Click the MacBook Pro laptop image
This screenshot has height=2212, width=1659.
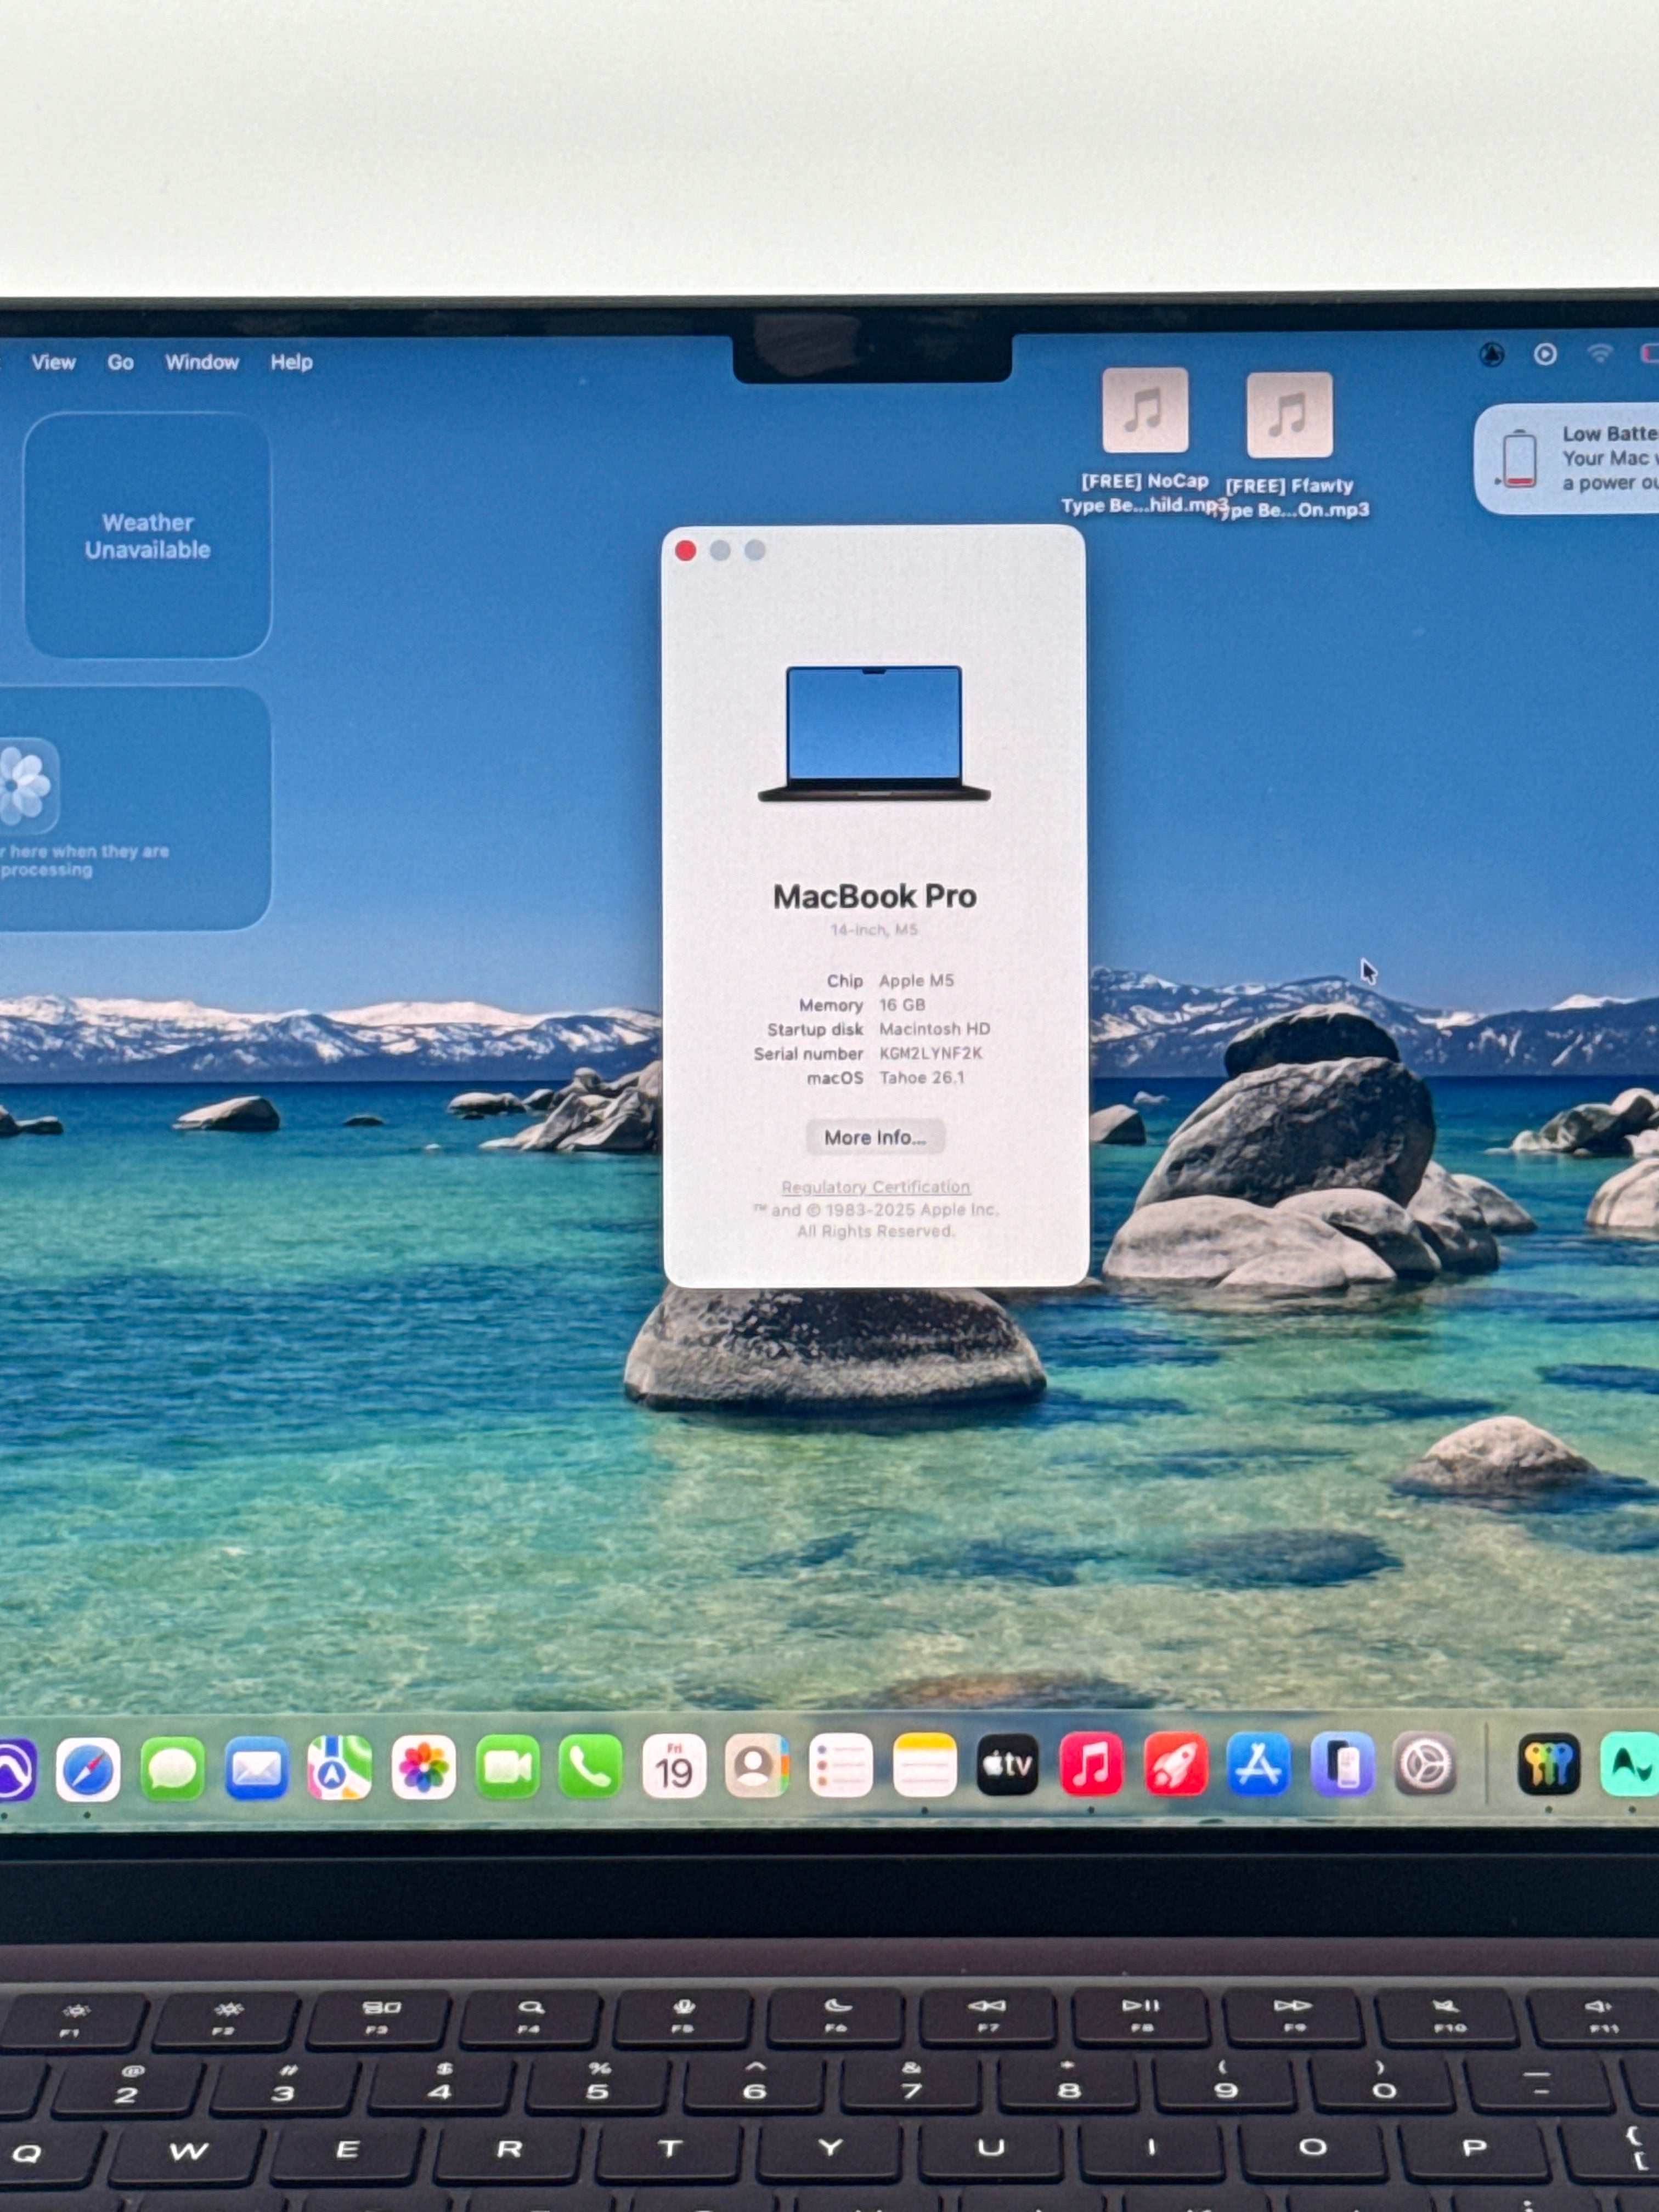(x=874, y=733)
